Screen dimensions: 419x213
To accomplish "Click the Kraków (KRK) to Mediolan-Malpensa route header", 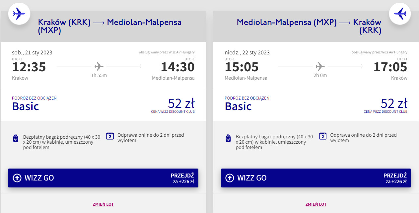I will pyautogui.click(x=109, y=26).
